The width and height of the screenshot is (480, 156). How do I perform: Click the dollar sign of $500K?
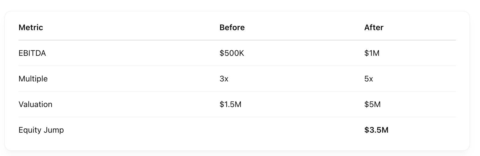pos(222,53)
